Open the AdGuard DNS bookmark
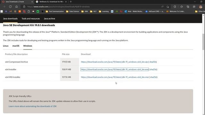The width and height of the screenshot is (205, 115). point(155,11)
